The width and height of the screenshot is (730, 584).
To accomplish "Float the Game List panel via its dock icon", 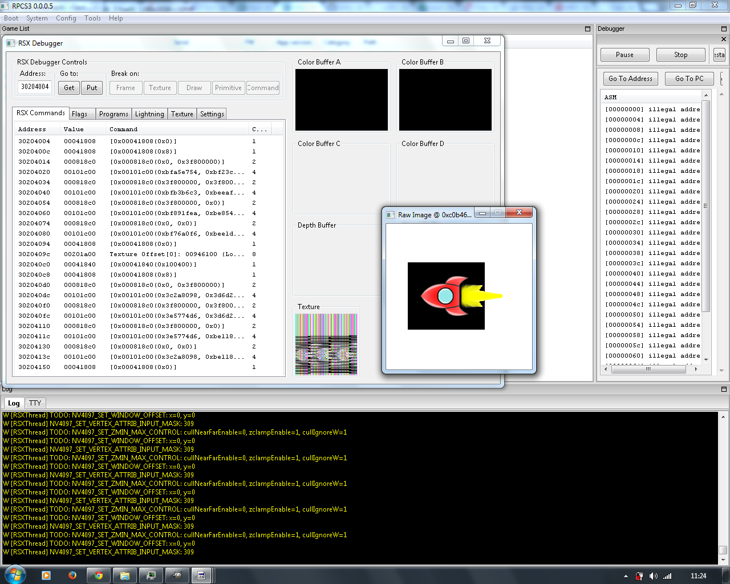I will (587, 29).
